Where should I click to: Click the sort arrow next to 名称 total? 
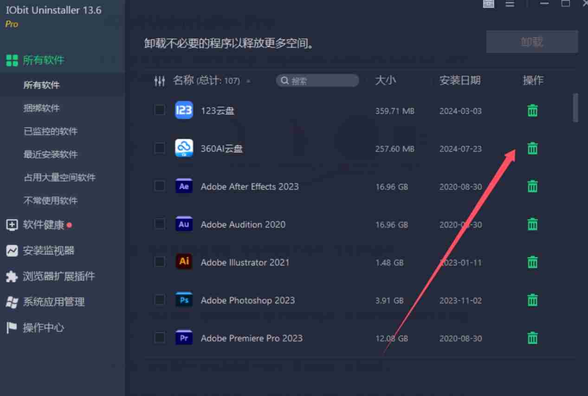248,81
